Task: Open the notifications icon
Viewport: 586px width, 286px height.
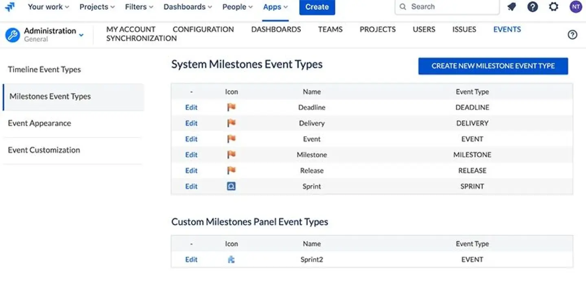Action: [x=512, y=7]
